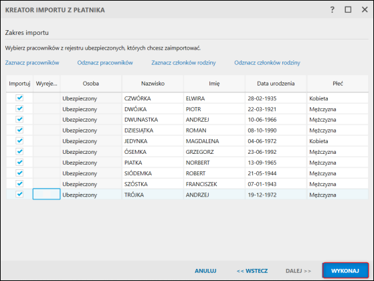
Task: Sort by the Nazwisko column header
Action: tap(153, 84)
